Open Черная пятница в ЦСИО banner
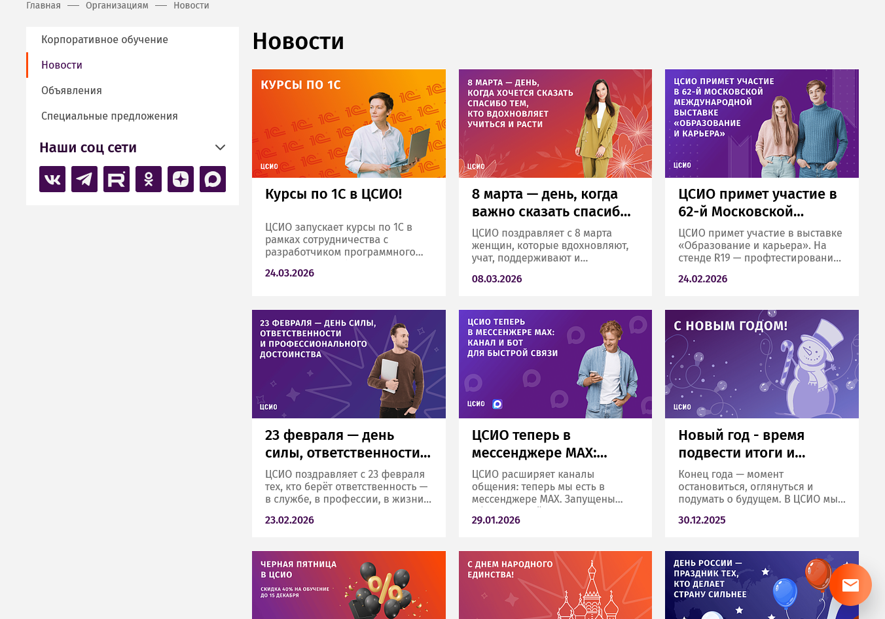Image resolution: width=885 pixels, height=619 pixels. click(349, 585)
